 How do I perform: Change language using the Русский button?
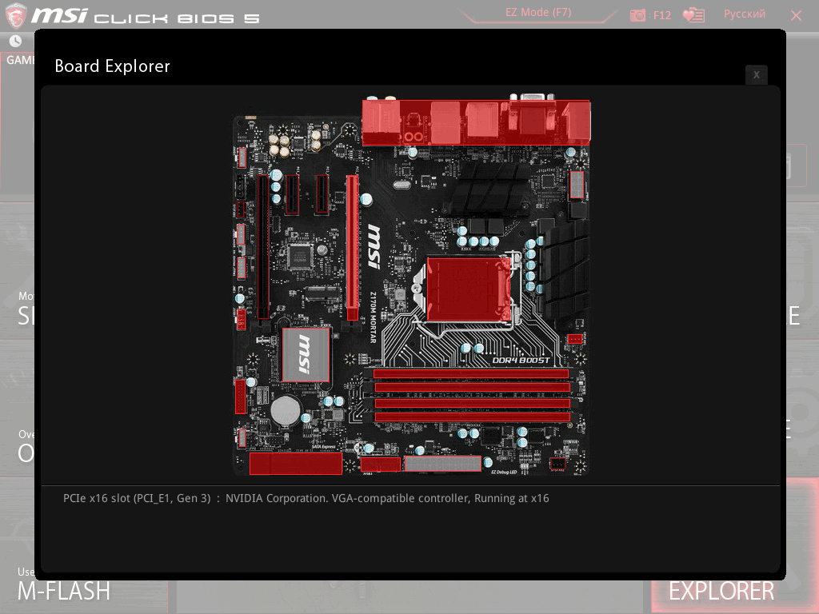(x=745, y=14)
